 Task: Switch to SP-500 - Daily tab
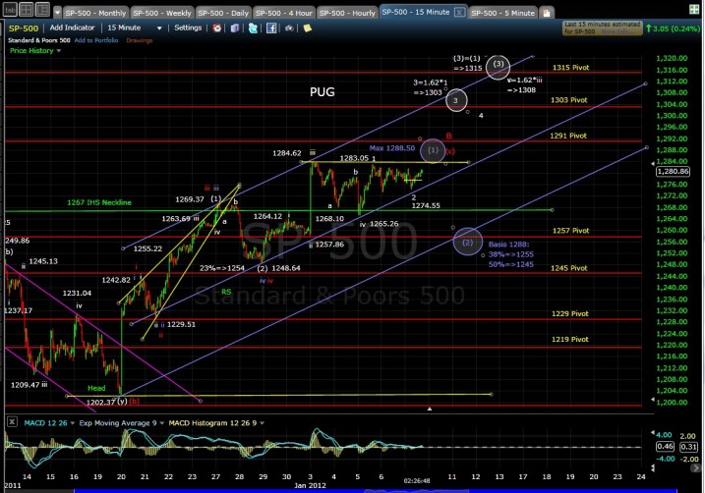coord(223,13)
